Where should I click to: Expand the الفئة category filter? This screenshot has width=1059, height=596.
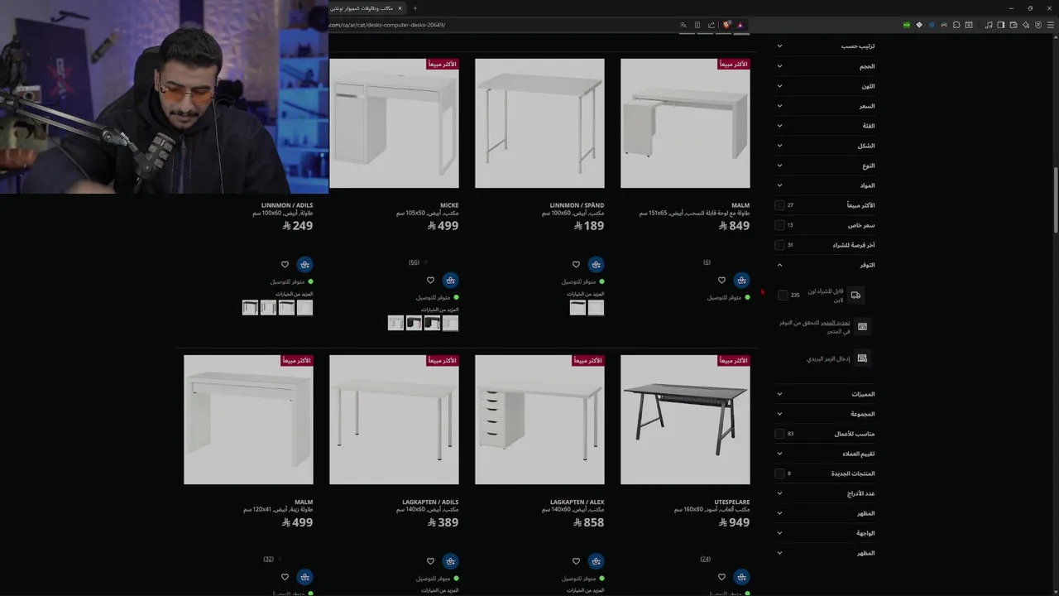pyautogui.click(x=825, y=126)
